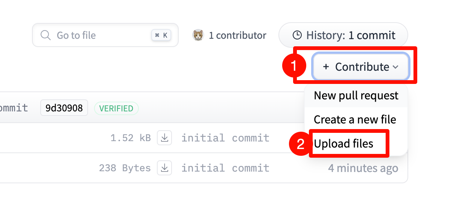This screenshot has width=456, height=213.
Task: Open commit hash 9d30908
Action: click(x=64, y=108)
